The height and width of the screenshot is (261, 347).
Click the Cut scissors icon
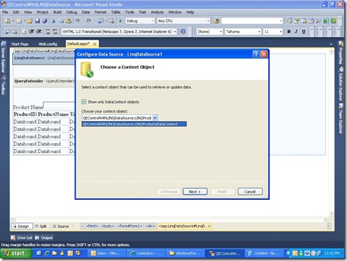pyautogui.click(x=54, y=21)
